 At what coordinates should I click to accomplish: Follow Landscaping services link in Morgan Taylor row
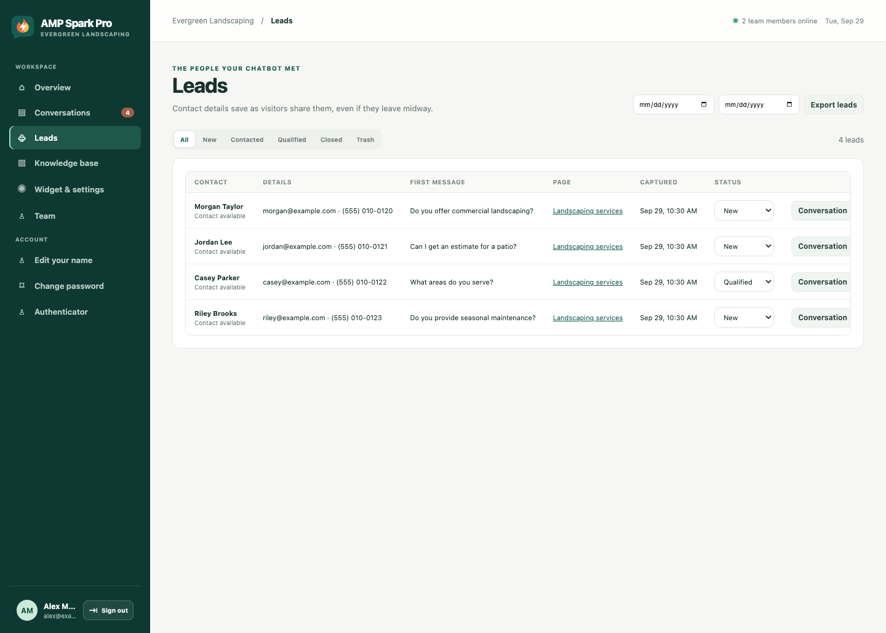pyautogui.click(x=588, y=211)
